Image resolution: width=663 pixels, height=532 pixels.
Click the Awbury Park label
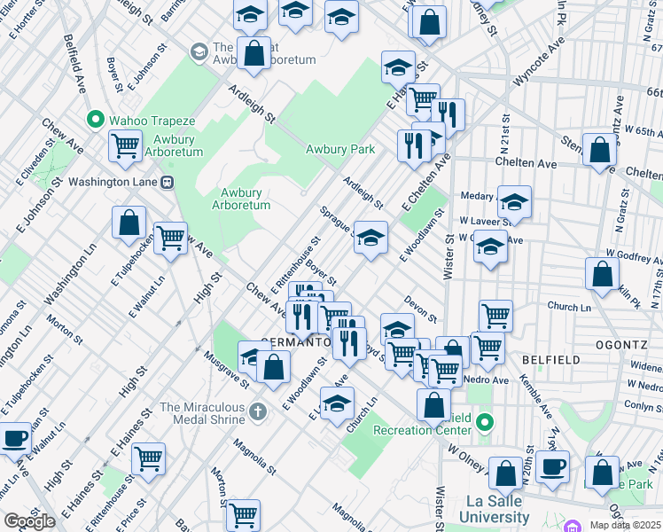(x=340, y=149)
